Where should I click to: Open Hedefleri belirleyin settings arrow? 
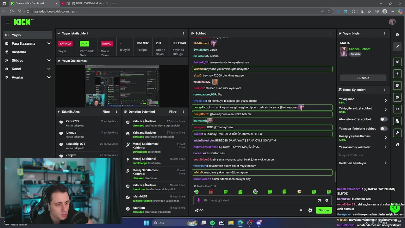click(x=386, y=163)
